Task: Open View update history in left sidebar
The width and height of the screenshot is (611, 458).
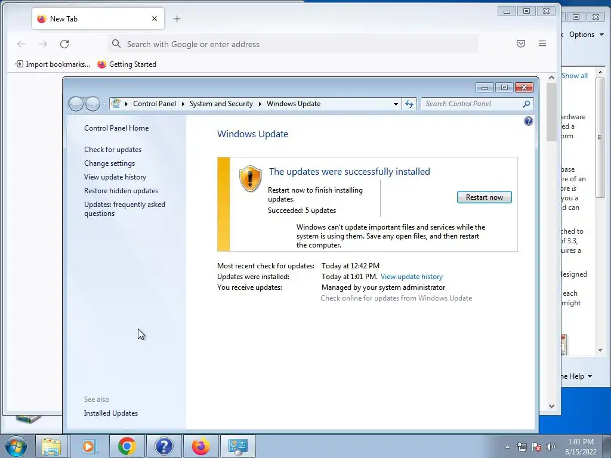Action: (x=115, y=177)
